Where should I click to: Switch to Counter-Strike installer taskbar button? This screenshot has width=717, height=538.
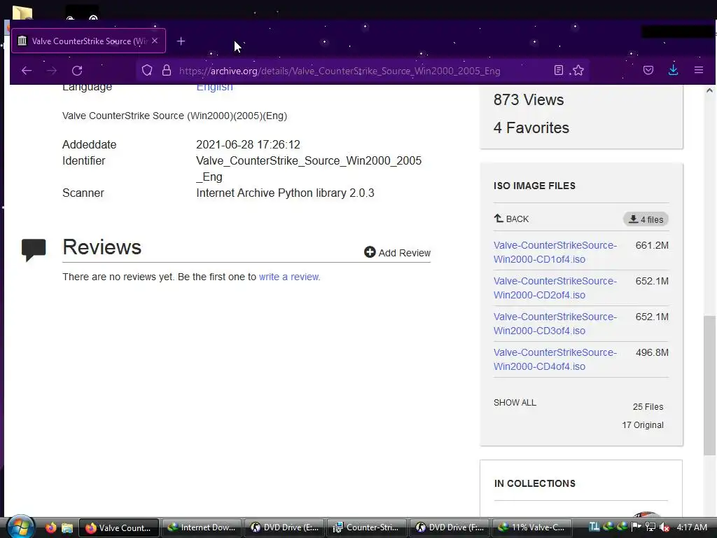pos(367,527)
